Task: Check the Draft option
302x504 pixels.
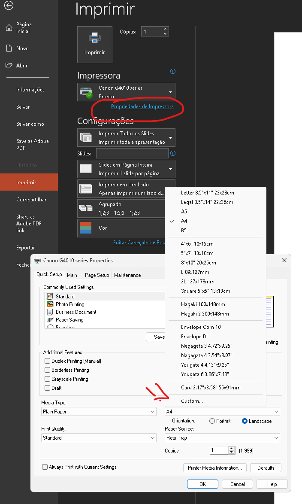Action: 47,388
